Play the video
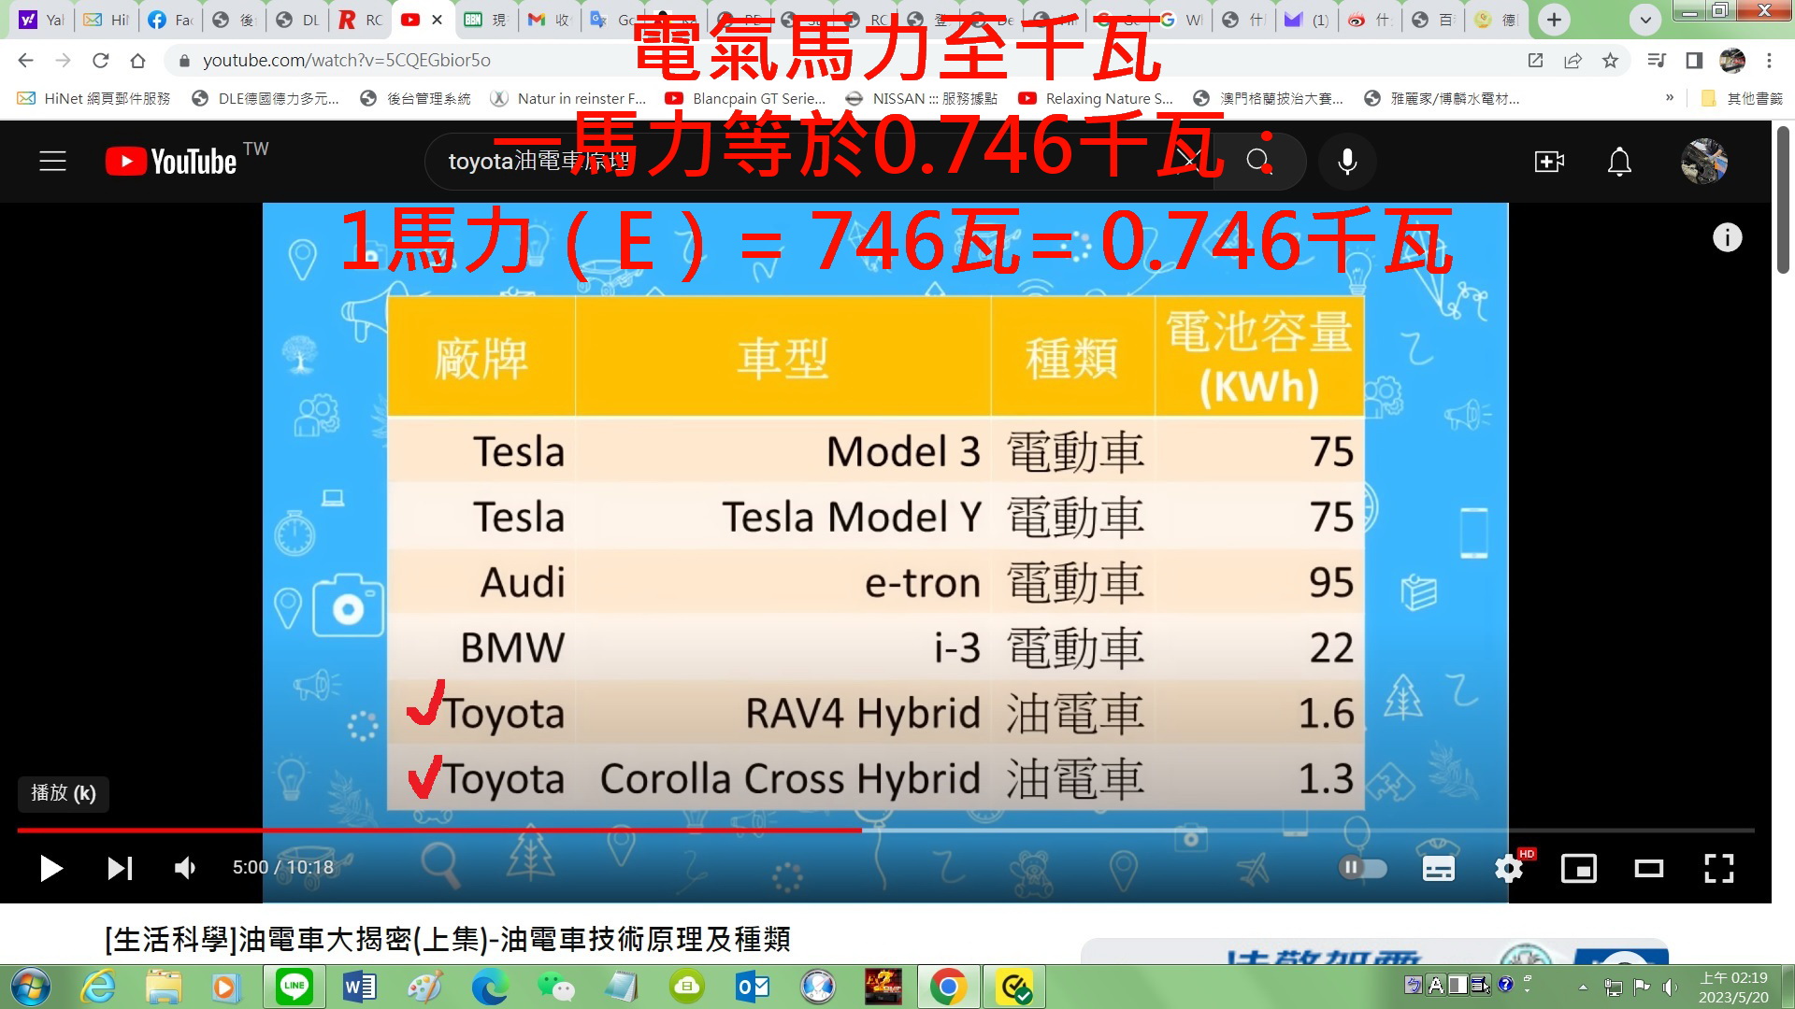Viewport: 1795px width, 1009px height. [x=50, y=868]
